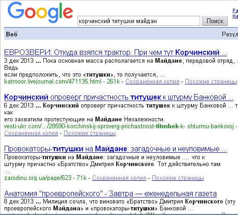The width and height of the screenshot is (238, 215).
Task: Select the Веб tab label
Action: [x=12, y=34]
